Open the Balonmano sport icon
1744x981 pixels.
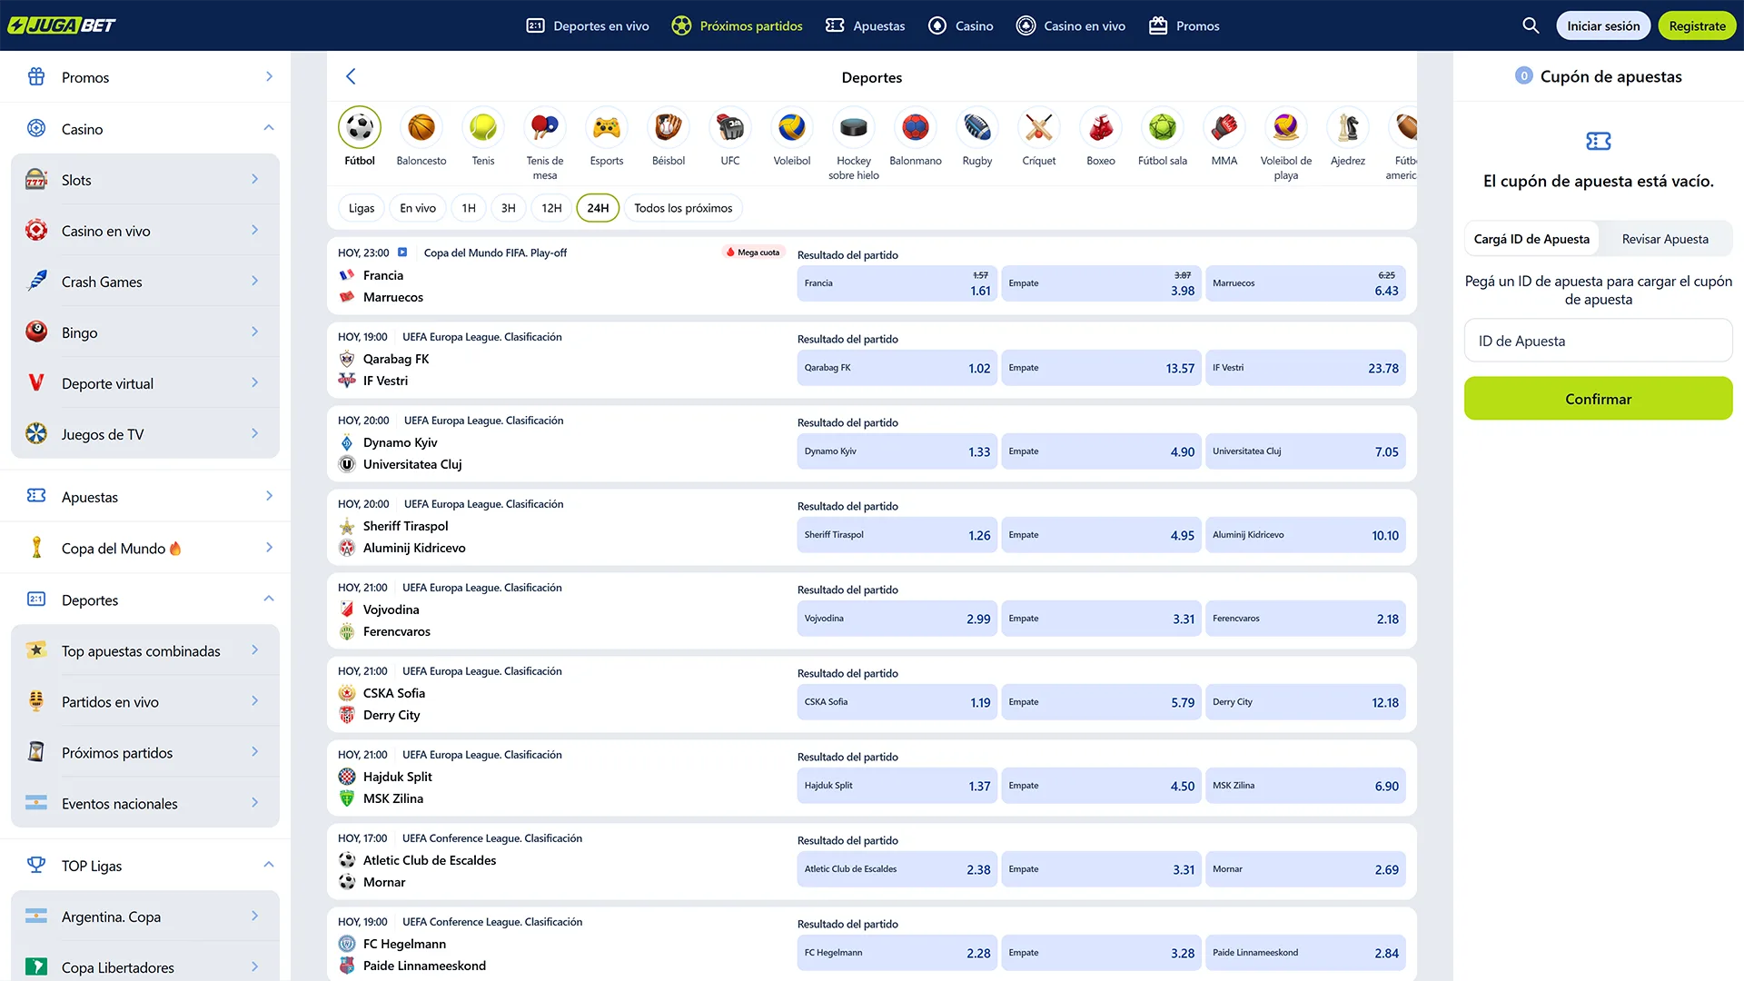pyautogui.click(x=916, y=128)
